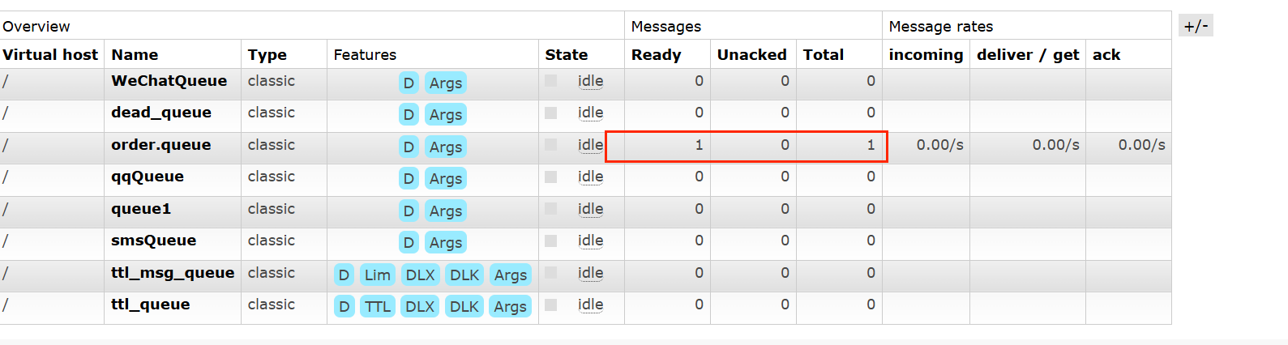Viewport: 1288px width, 345px height.
Task: Click the D badge for smsQueue
Action: pos(409,243)
